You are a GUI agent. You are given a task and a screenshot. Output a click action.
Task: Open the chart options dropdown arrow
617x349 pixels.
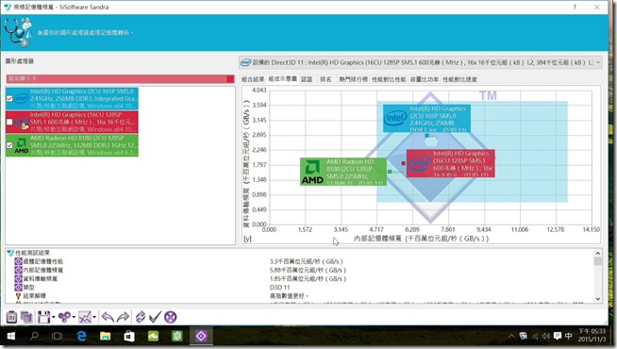point(94,317)
